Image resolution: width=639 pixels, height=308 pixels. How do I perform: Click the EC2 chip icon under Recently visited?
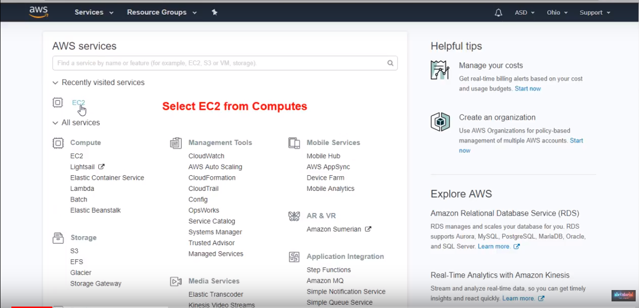click(x=58, y=103)
